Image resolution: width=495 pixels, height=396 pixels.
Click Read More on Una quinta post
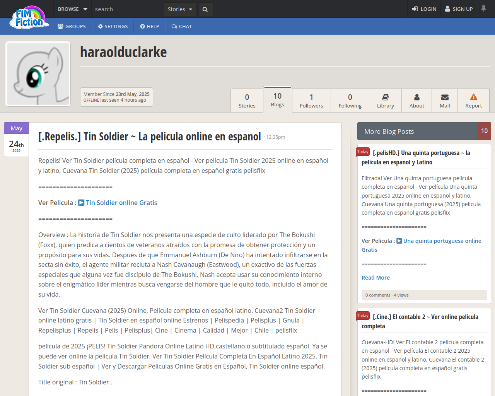(x=376, y=278)
